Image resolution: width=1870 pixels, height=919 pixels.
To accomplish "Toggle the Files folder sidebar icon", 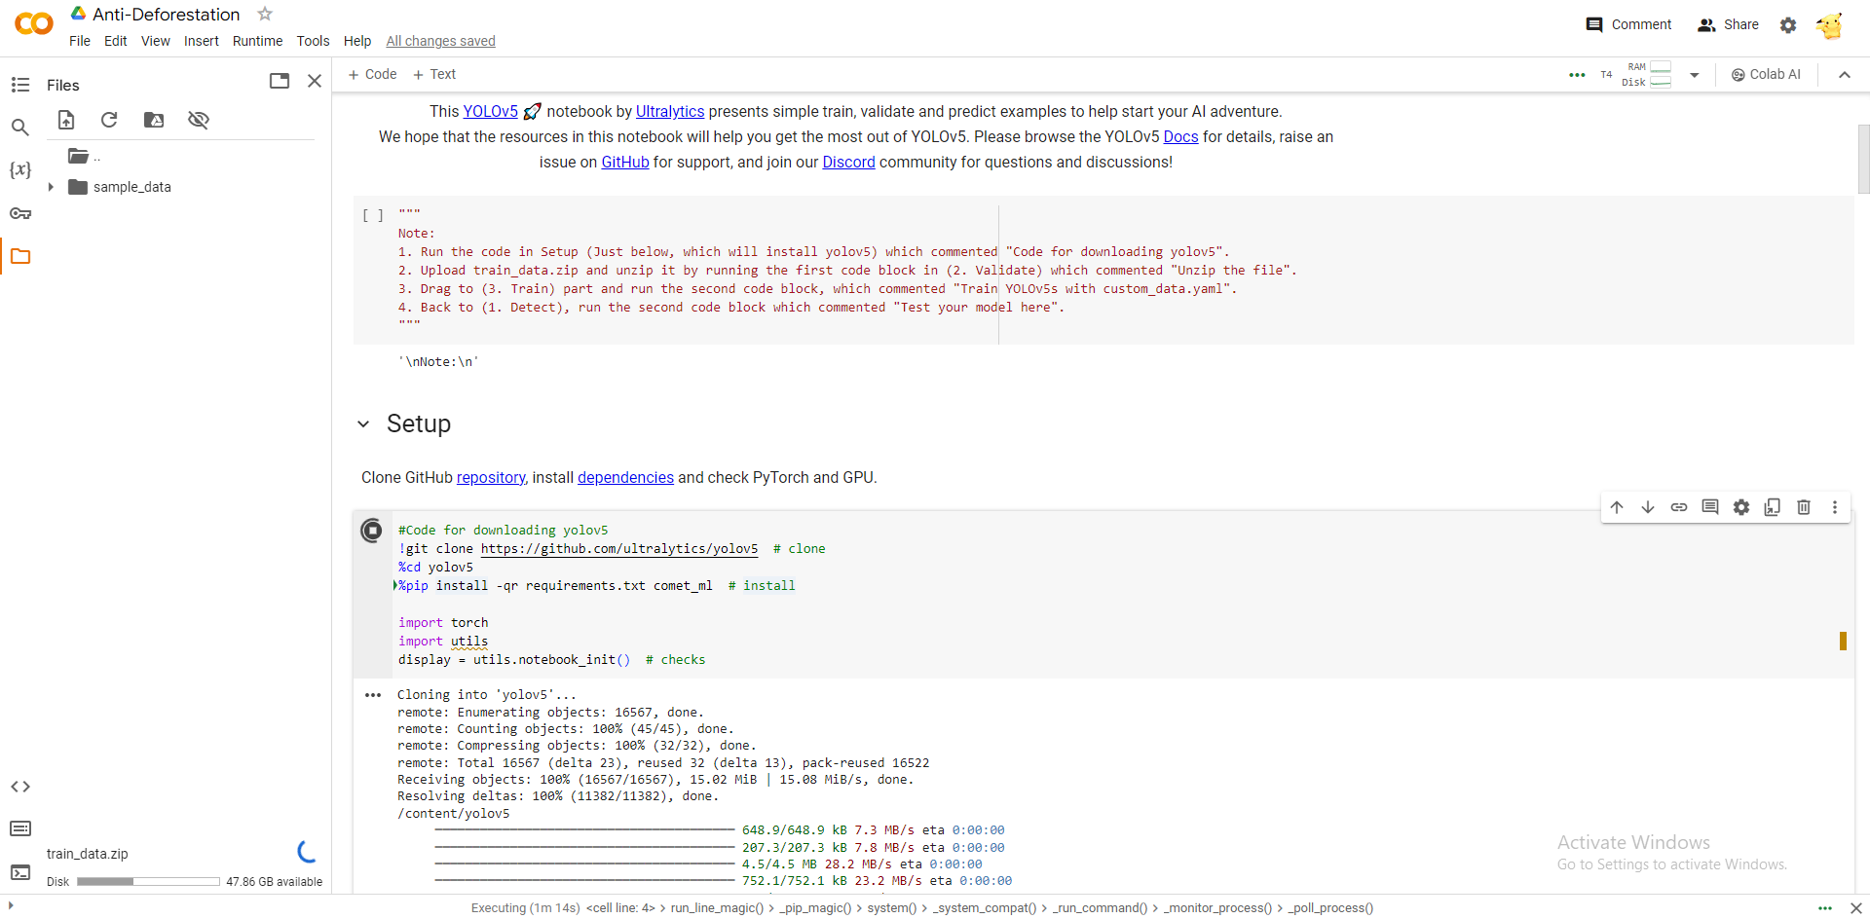I will (x=20, y=256).
